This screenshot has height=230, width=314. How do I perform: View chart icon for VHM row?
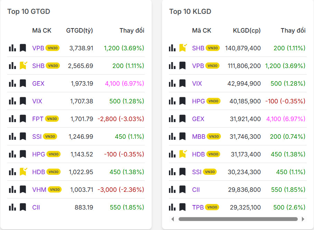tap(12, 189)
